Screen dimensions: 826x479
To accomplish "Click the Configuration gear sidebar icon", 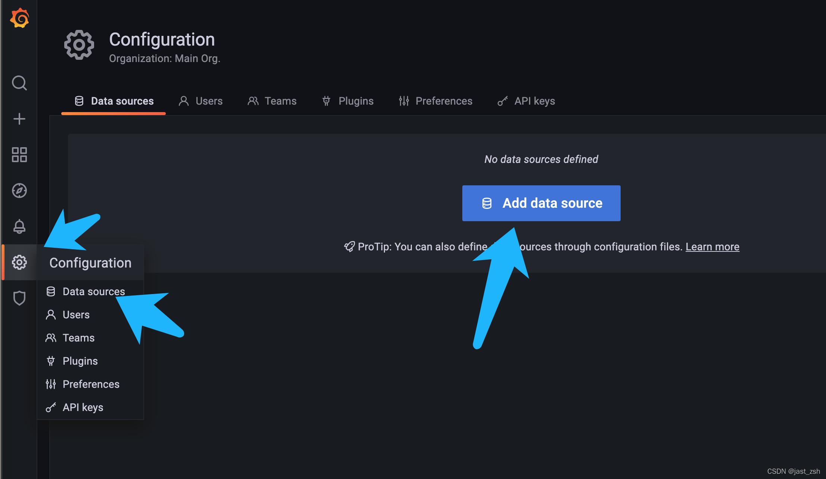I will (19, 262).
